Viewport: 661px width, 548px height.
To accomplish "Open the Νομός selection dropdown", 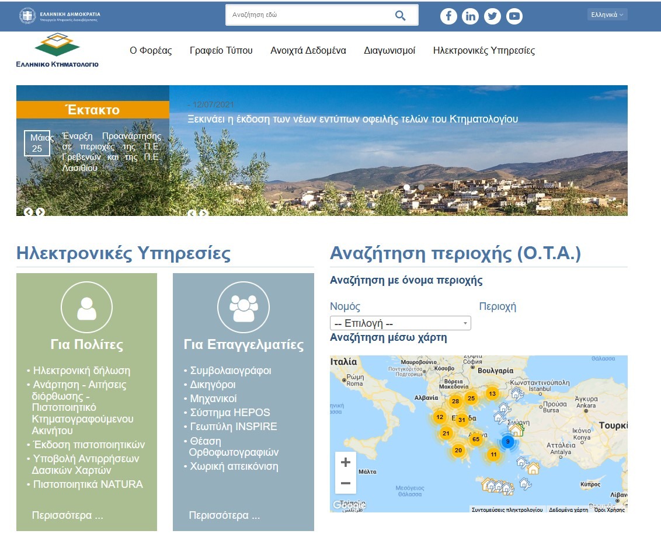I will (400, 322).
